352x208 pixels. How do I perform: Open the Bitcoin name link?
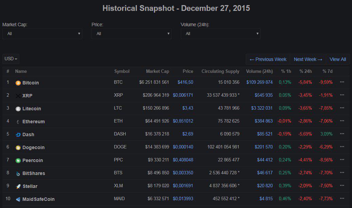pos(31,83)
